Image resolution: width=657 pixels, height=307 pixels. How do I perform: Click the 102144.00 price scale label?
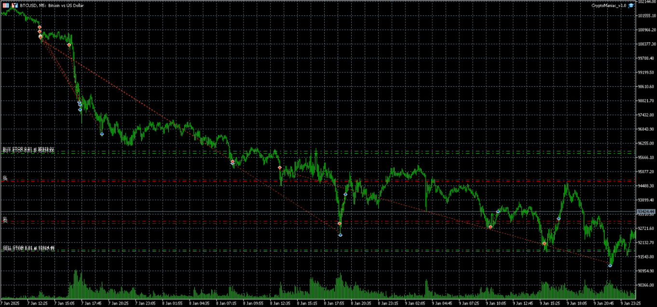click(x=646, y=2)
